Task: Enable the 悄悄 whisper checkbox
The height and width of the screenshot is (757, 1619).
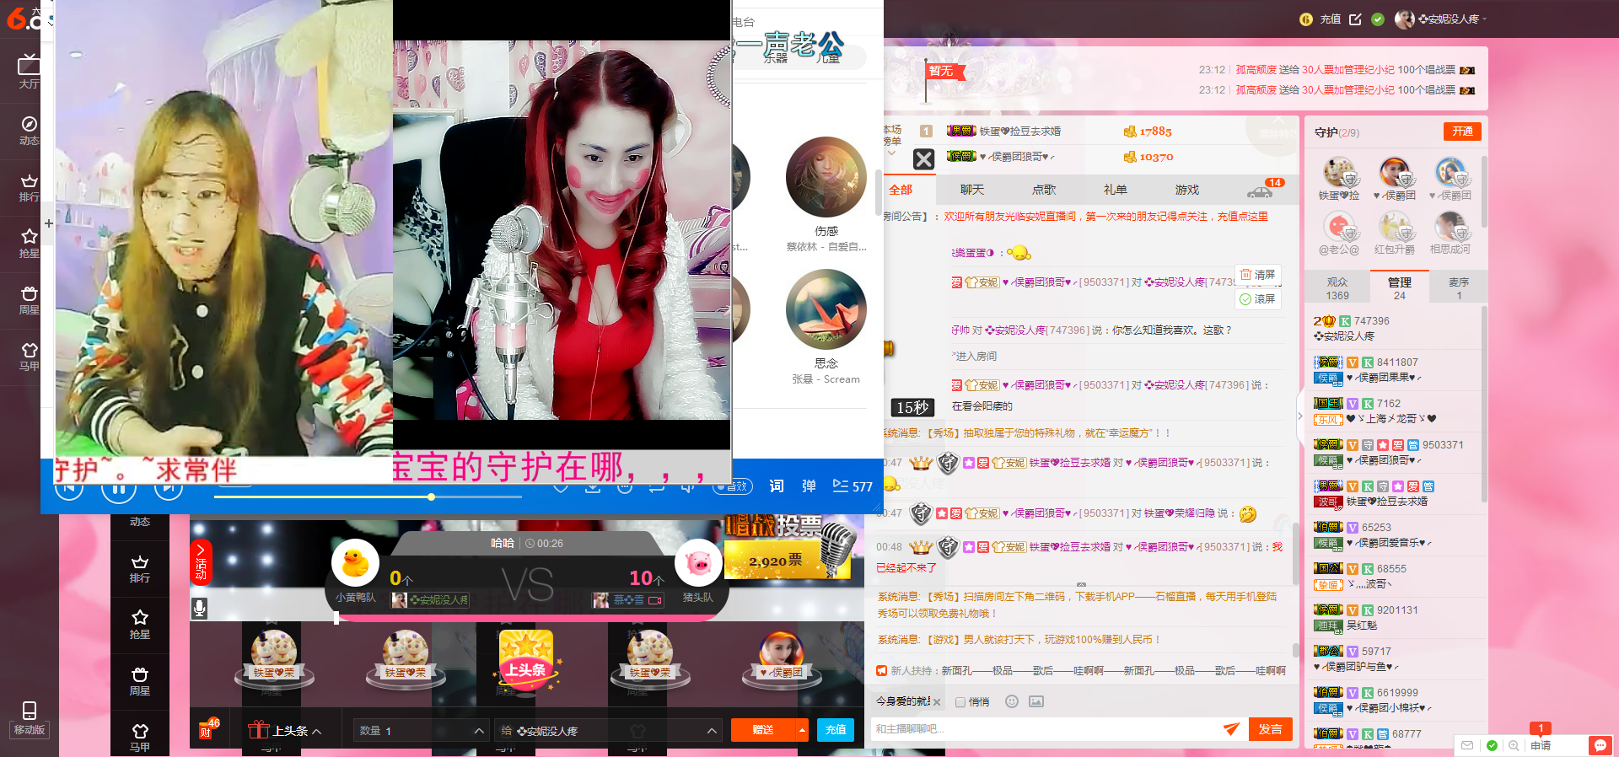Action: pyautogui.click(x=960, y=702)
